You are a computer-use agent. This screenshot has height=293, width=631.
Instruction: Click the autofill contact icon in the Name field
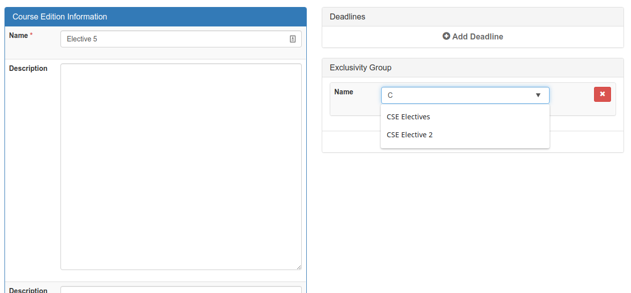point(293,39)
